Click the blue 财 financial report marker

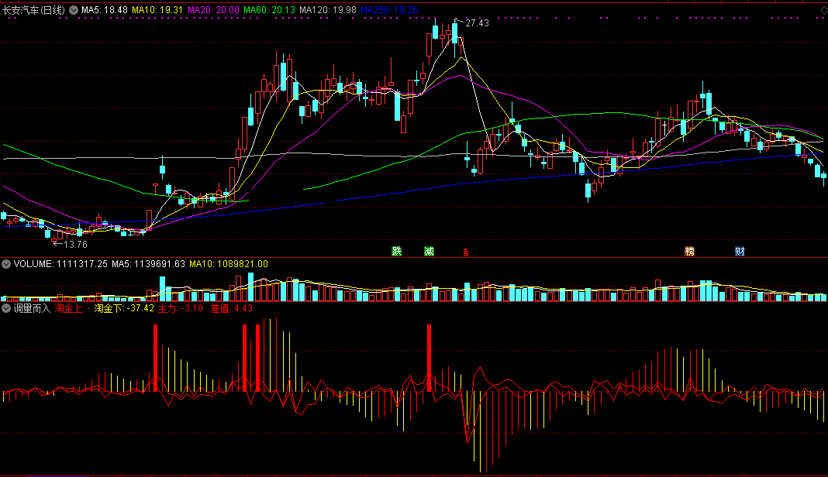pyautogui.click(x=740, y=251)
